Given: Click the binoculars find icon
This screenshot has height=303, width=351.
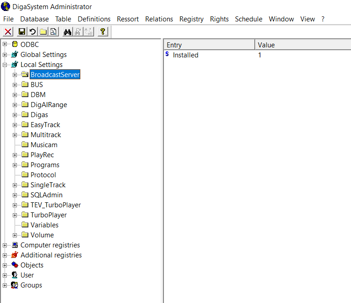Looking at the screenshot, I should [68, 31].
